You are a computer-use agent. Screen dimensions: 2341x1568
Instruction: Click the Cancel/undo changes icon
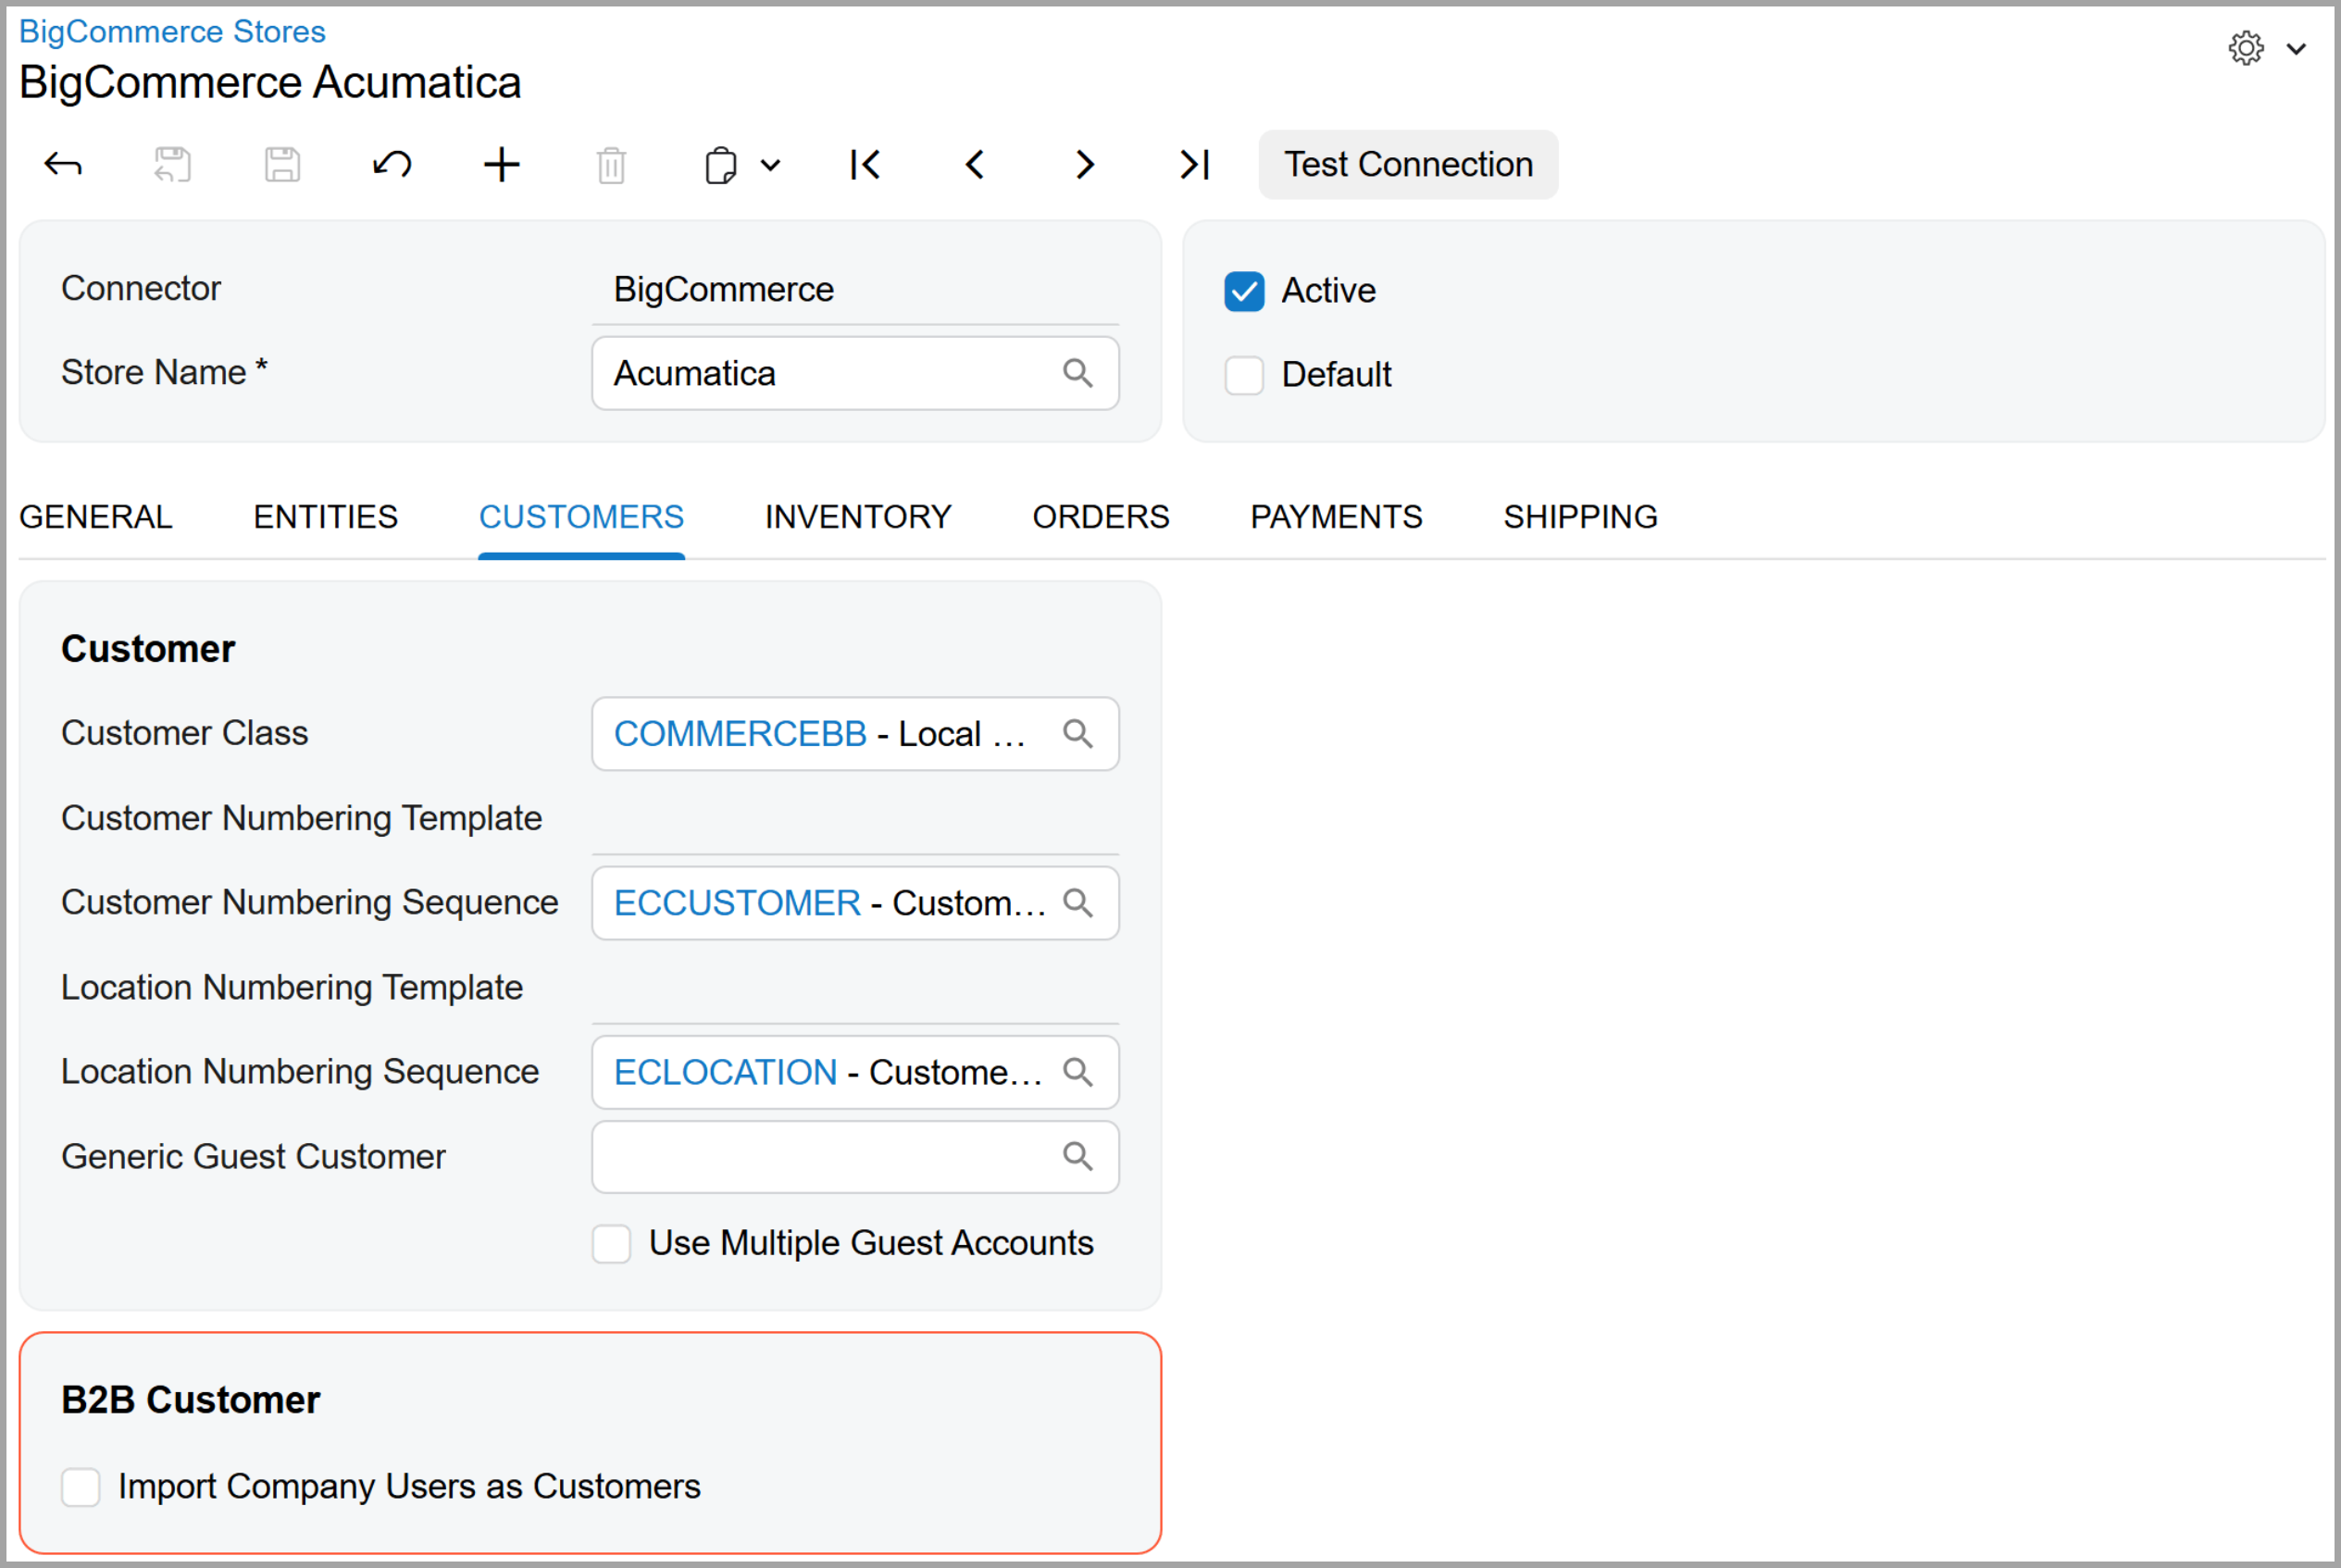pos(392,165)
